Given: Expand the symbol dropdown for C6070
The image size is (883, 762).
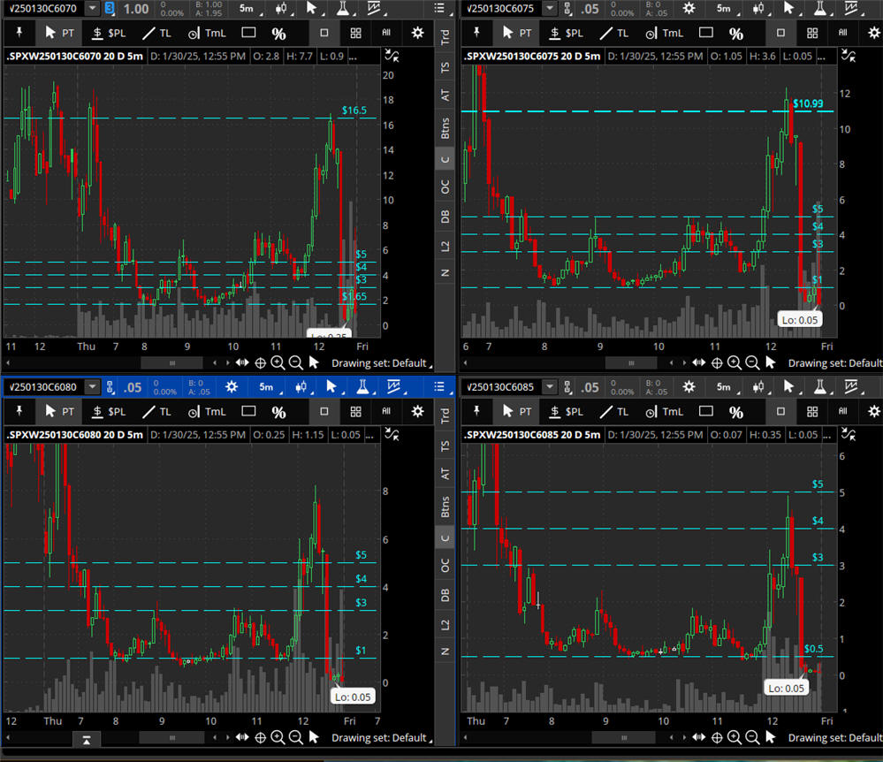Looking at the screenshot, I should click(x=92, y=9).
